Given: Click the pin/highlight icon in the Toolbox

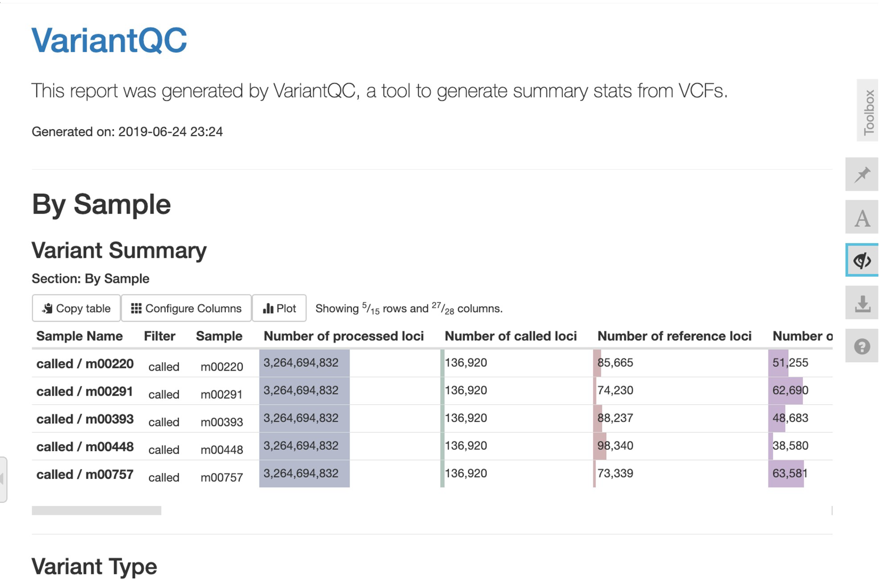Looking at the screenshot, I should 862,175.
